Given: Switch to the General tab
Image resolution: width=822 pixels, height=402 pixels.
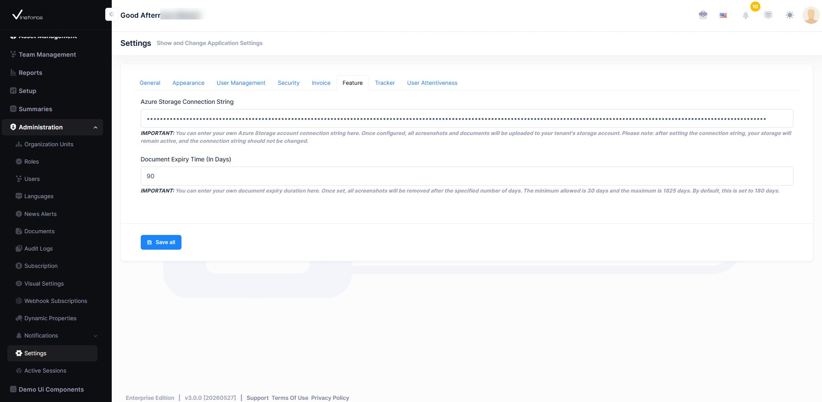Looking at the screenshot, I should click(x=150, y=83).
